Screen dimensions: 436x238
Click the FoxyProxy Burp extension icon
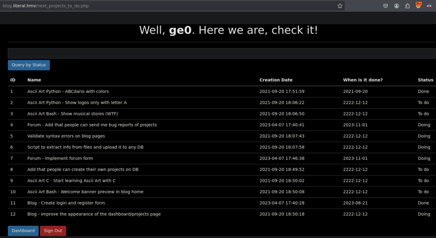pos(418,5)
